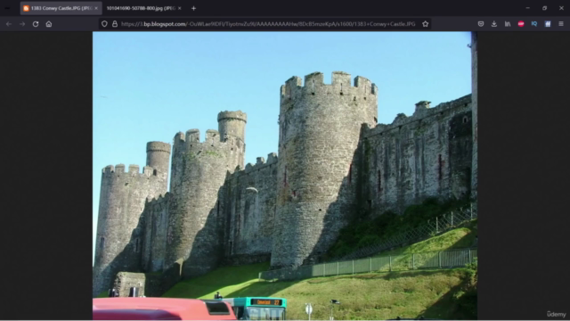Open the Downloads panel

tap(494, 24)
